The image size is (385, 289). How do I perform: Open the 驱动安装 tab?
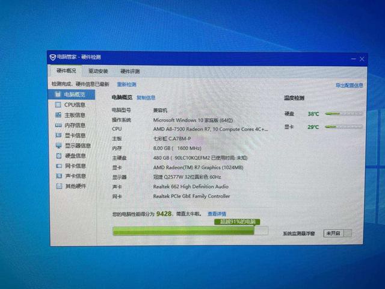[x=98, y=71]
